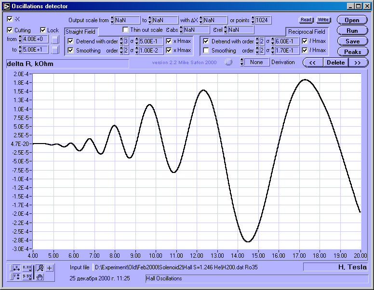The image size is (374, 290).
Task: Open the x.xx X-axis format menu
Action: click(x=27, y=268)
